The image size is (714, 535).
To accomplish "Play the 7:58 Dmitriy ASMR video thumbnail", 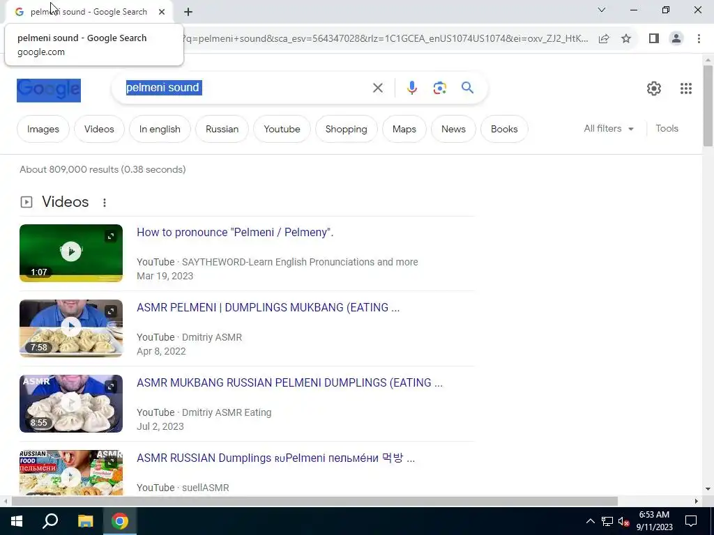I will click(71, 328).
